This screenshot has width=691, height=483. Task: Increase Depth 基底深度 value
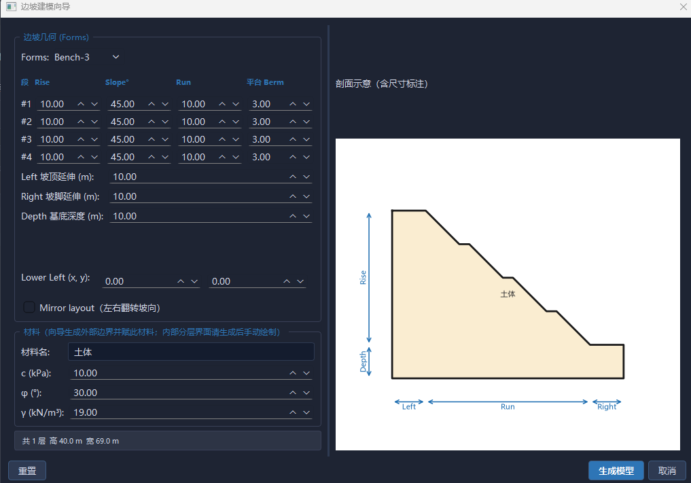293,216
